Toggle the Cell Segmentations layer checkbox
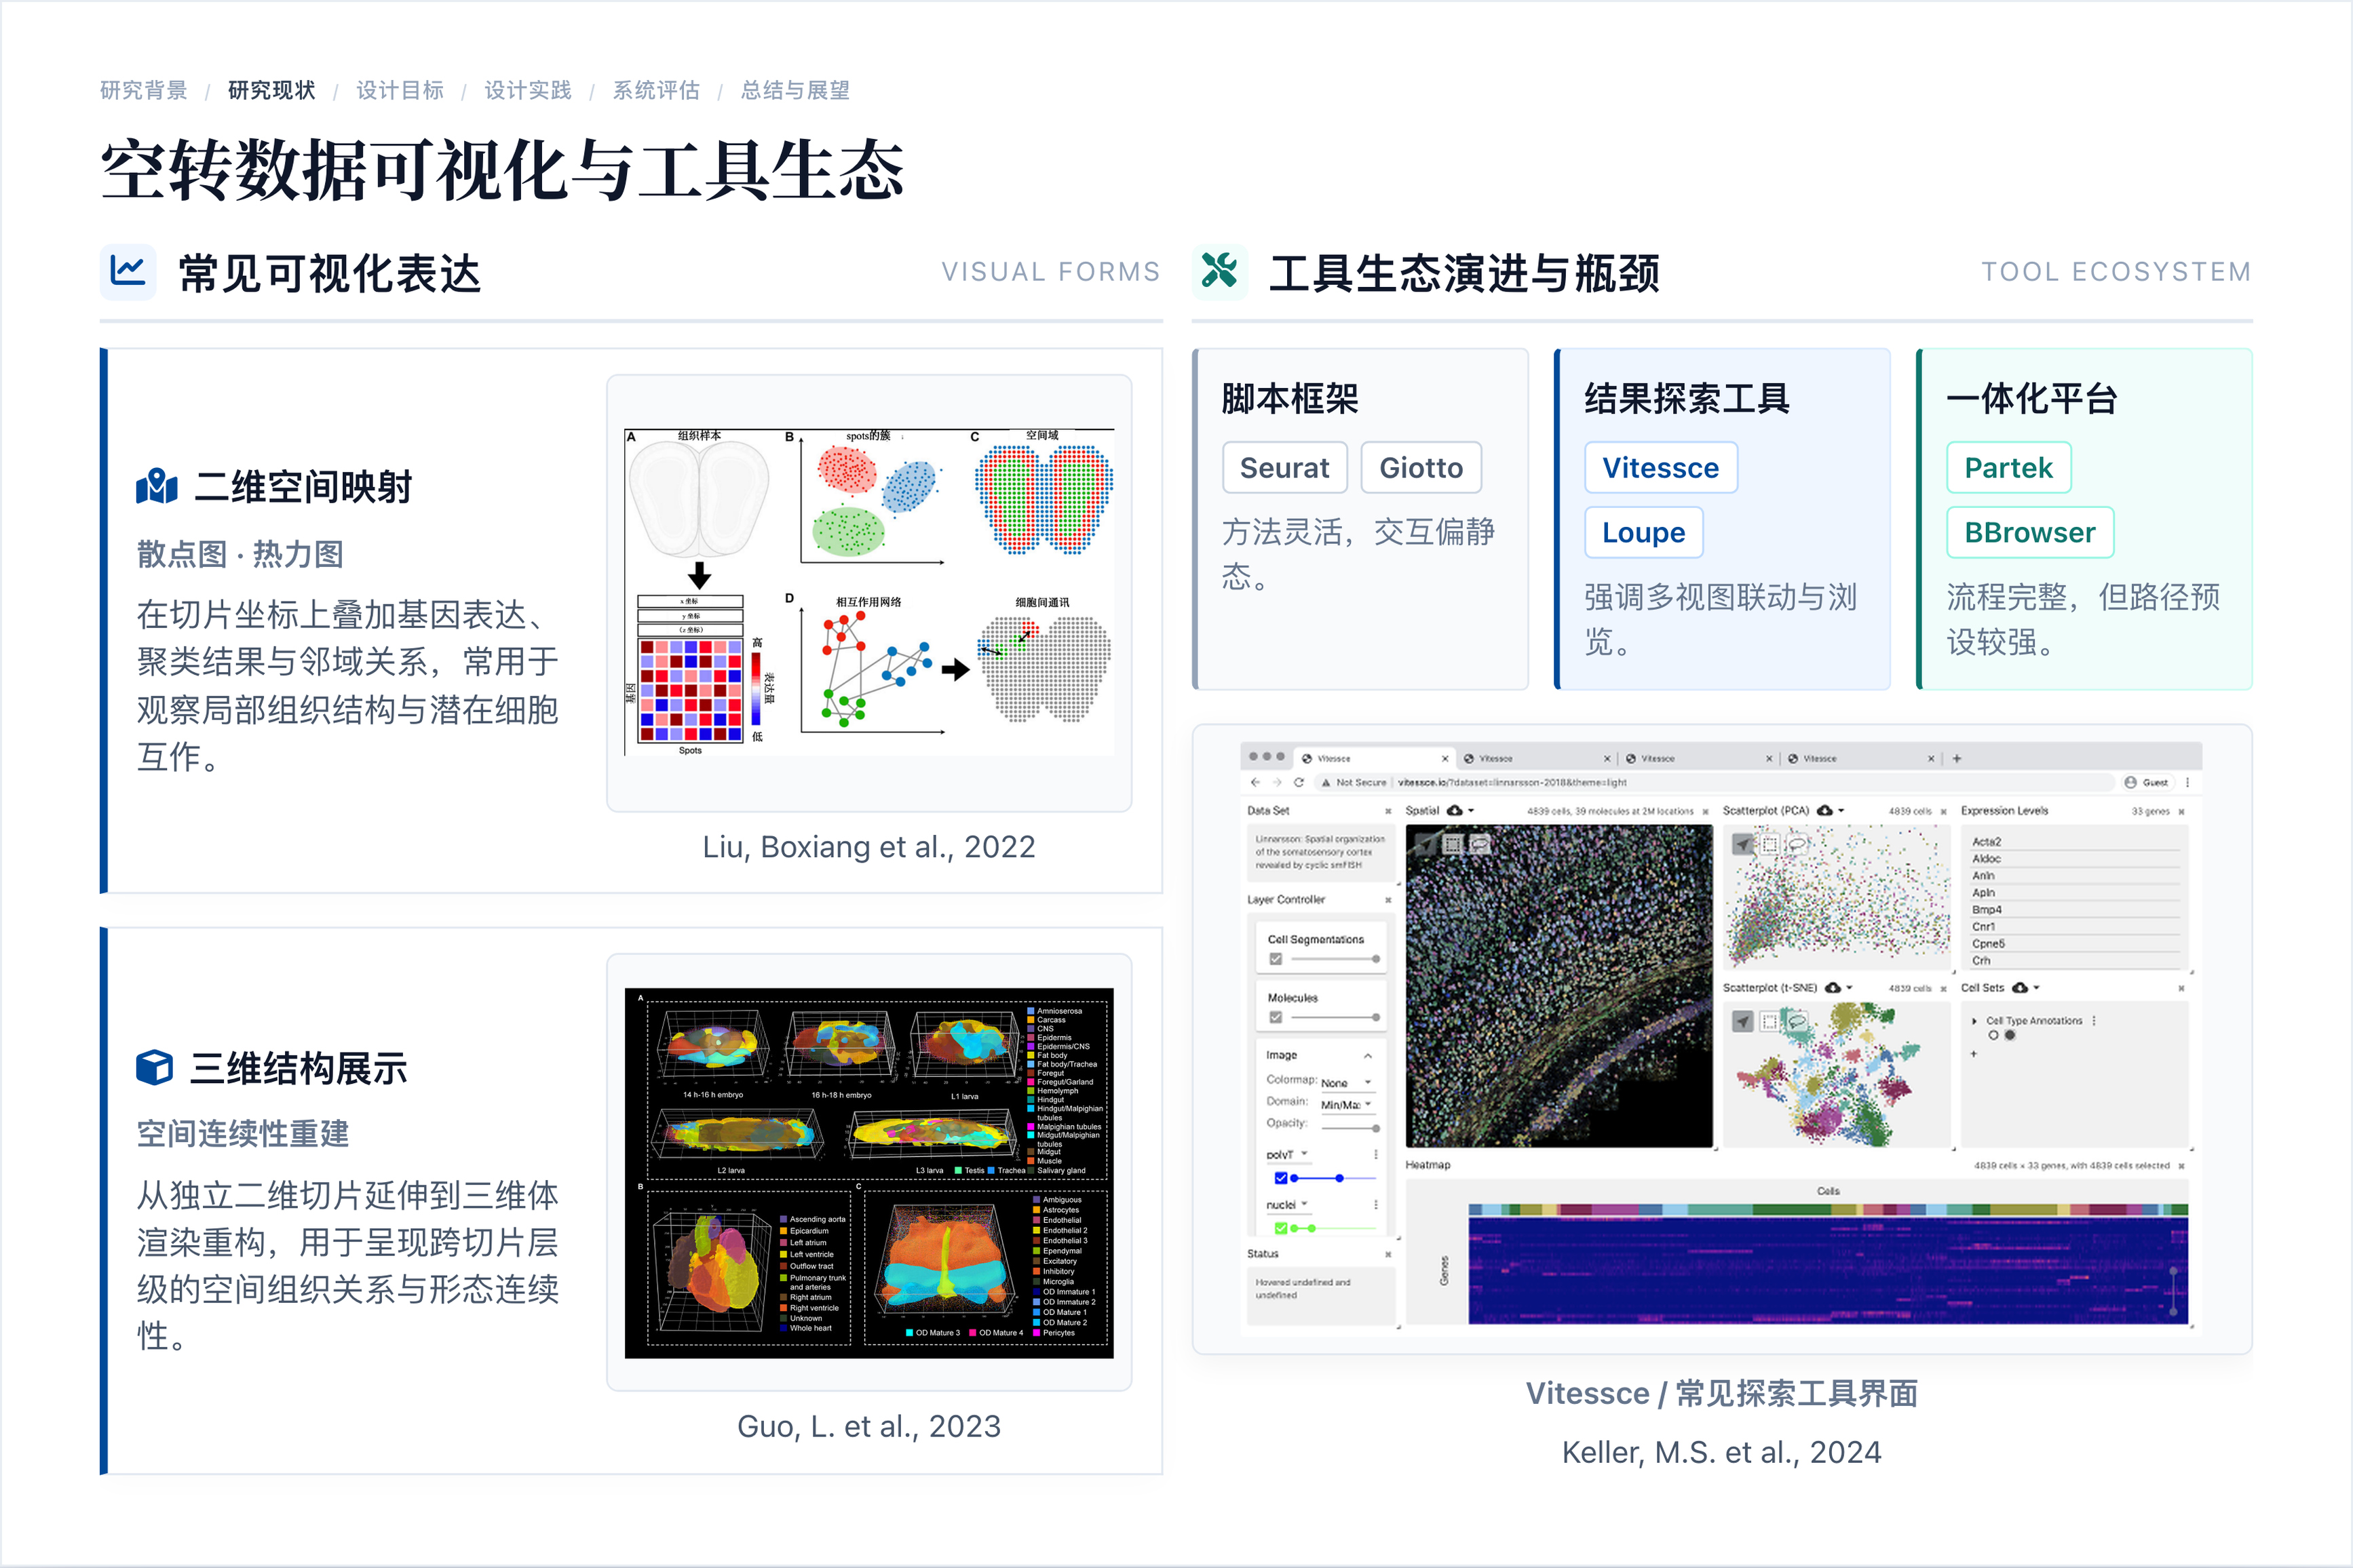This screenshot has height=1568, width=2353. coord(1276,959)
